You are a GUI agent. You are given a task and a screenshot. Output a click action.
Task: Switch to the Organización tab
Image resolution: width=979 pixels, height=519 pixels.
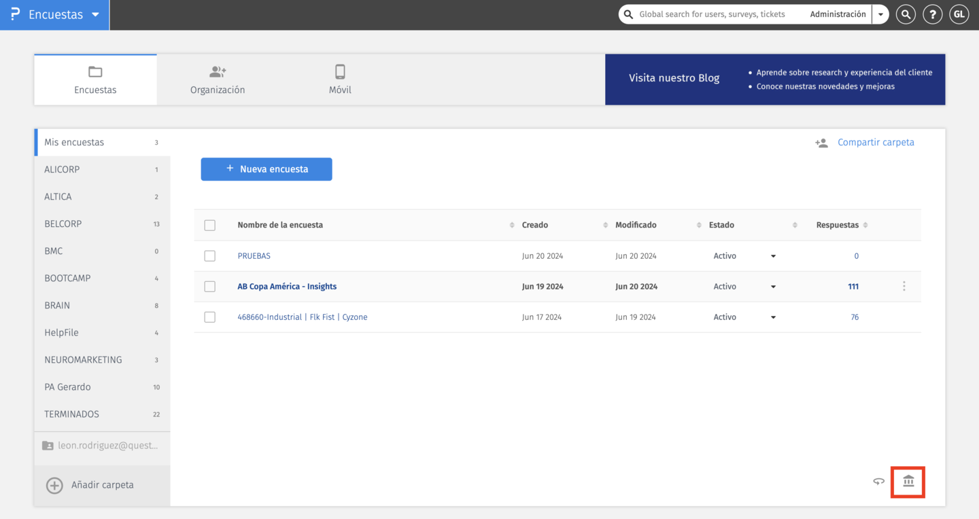(218, 79)
